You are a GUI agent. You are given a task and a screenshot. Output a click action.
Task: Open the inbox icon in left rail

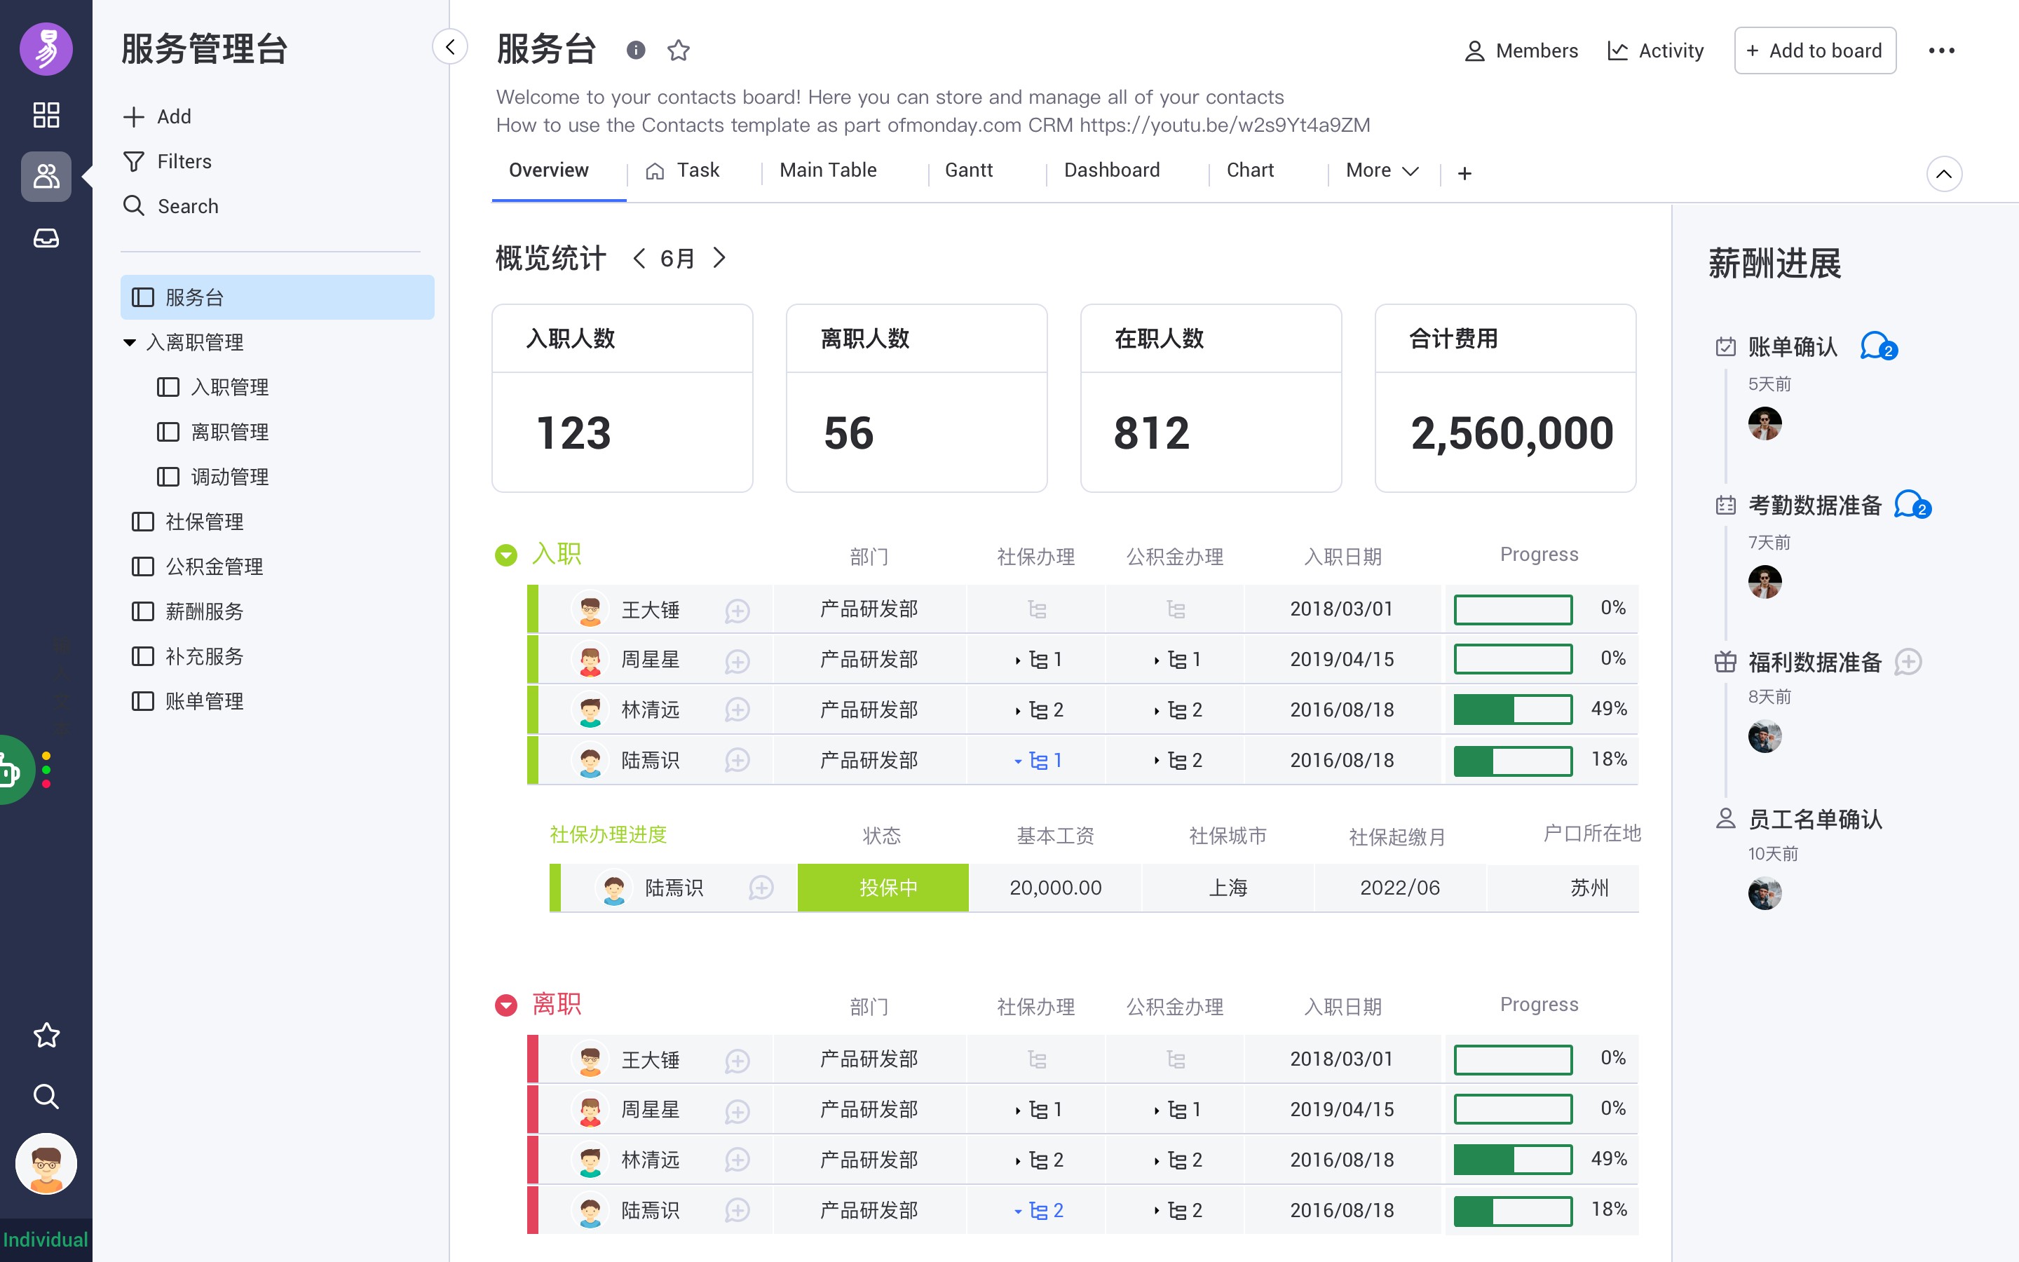(46, 238)
